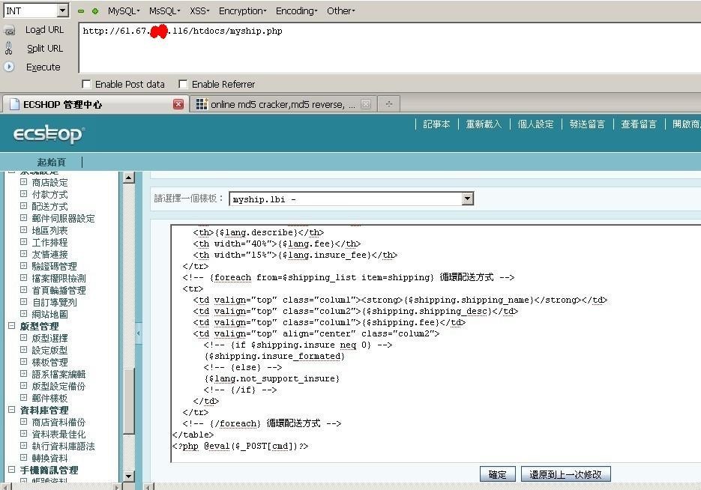The image size is (701, 490).
Task: Click the HackBar URL text field
Action: tap(390, 47)
